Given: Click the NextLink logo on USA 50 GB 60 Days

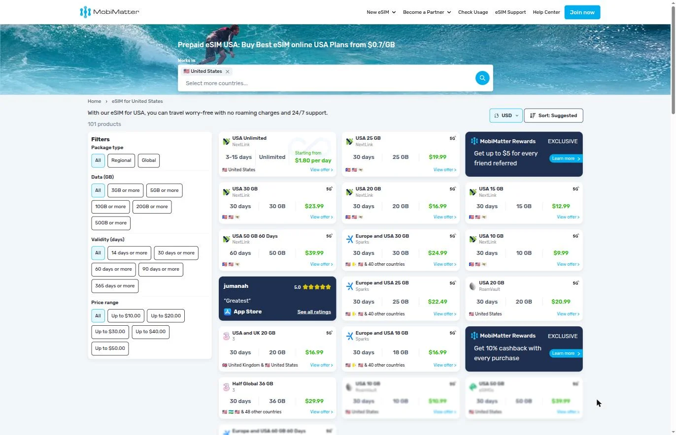Looking at the screenshot, I should point(227,239).
